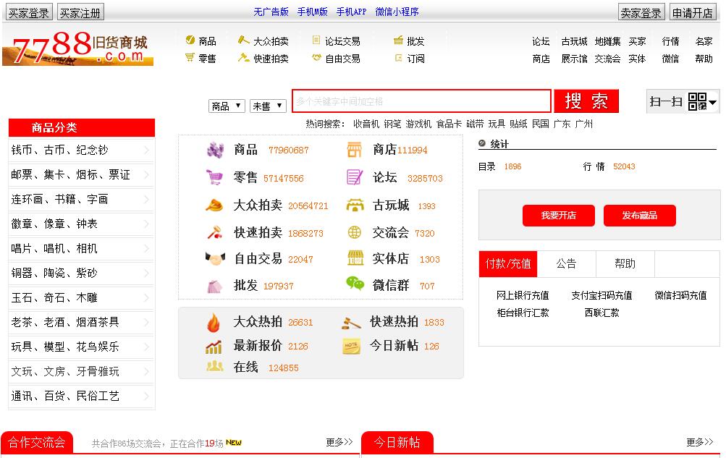
Task: Expand the 玉石、奇石、木雕 category
Action: [81, 298]
